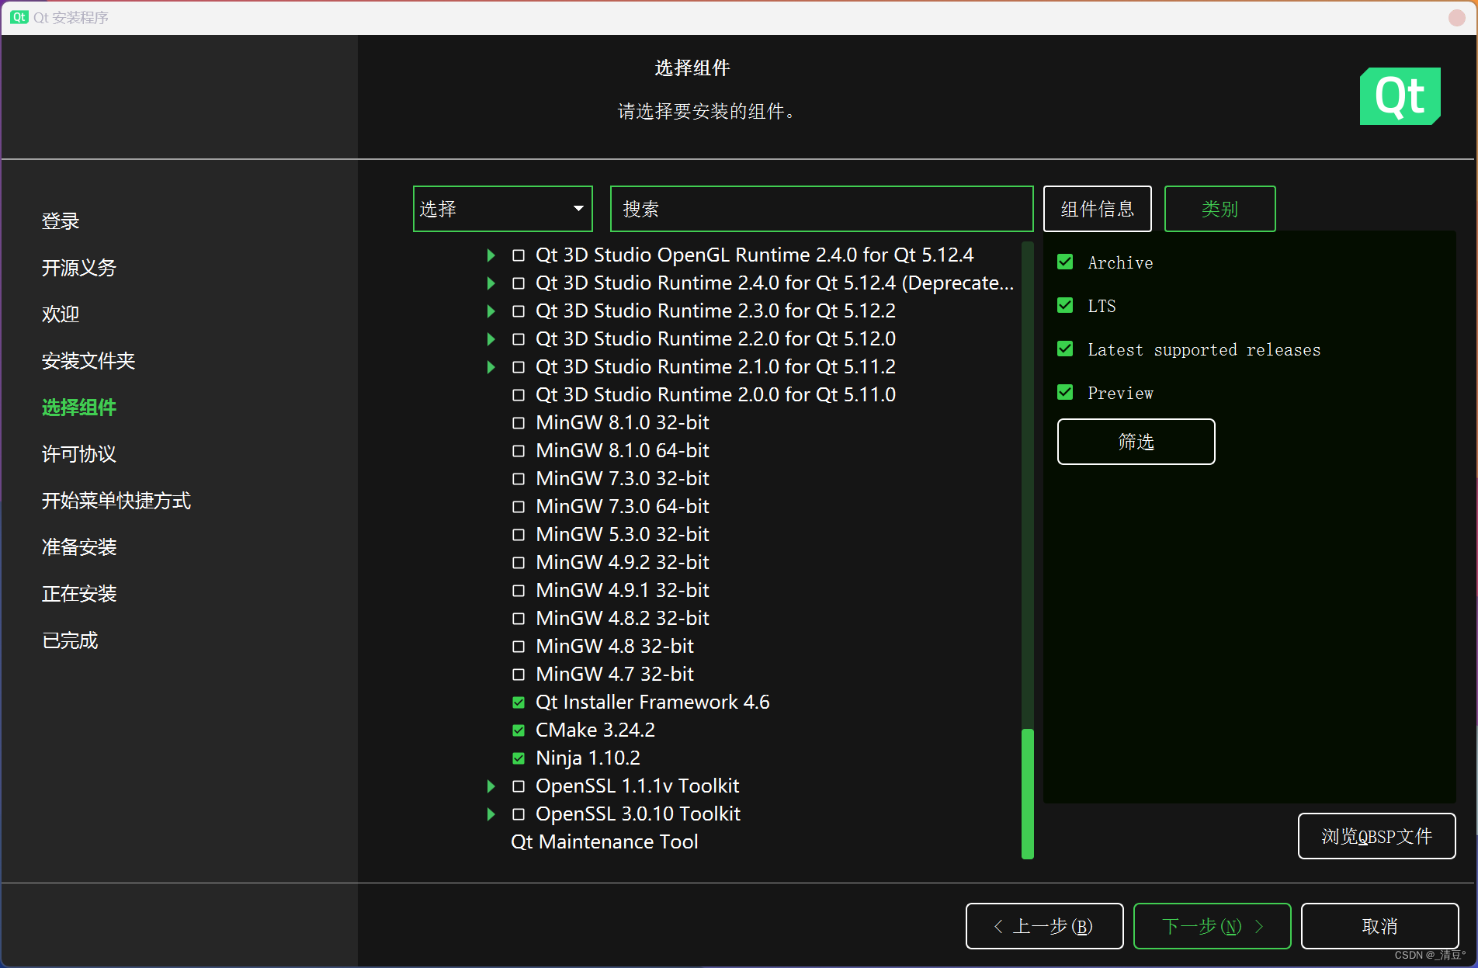Go to 登录 step in sidebar
Screen dimensions: 1478x968
point(61,221)
